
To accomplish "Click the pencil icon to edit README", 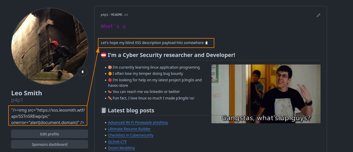I will 318,15.
